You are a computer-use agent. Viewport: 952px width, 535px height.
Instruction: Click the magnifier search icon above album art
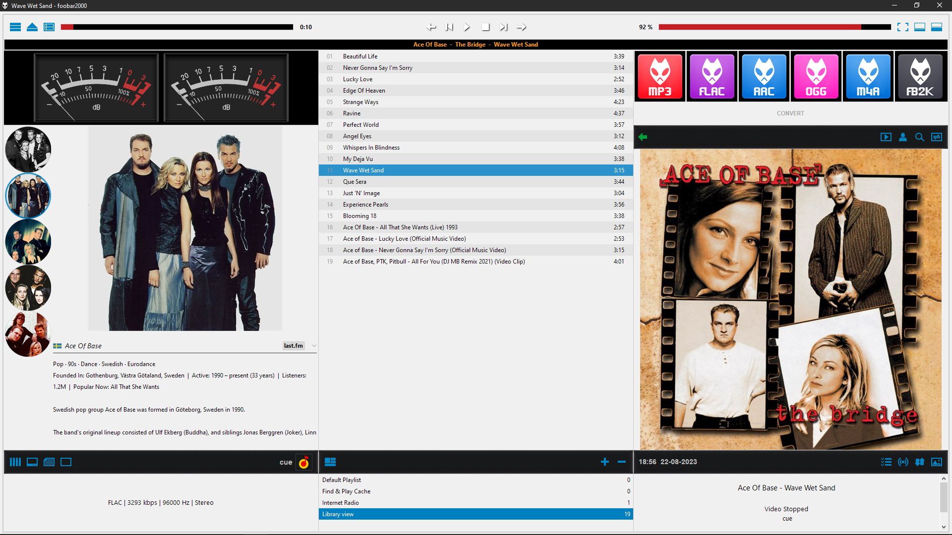click(x=919, y=137)
